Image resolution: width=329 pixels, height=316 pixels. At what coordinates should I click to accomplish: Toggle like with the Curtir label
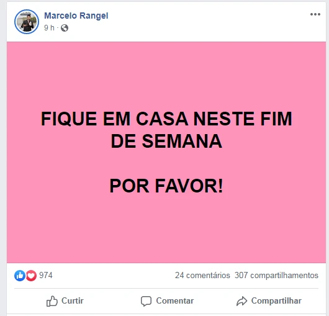(73, 300)
